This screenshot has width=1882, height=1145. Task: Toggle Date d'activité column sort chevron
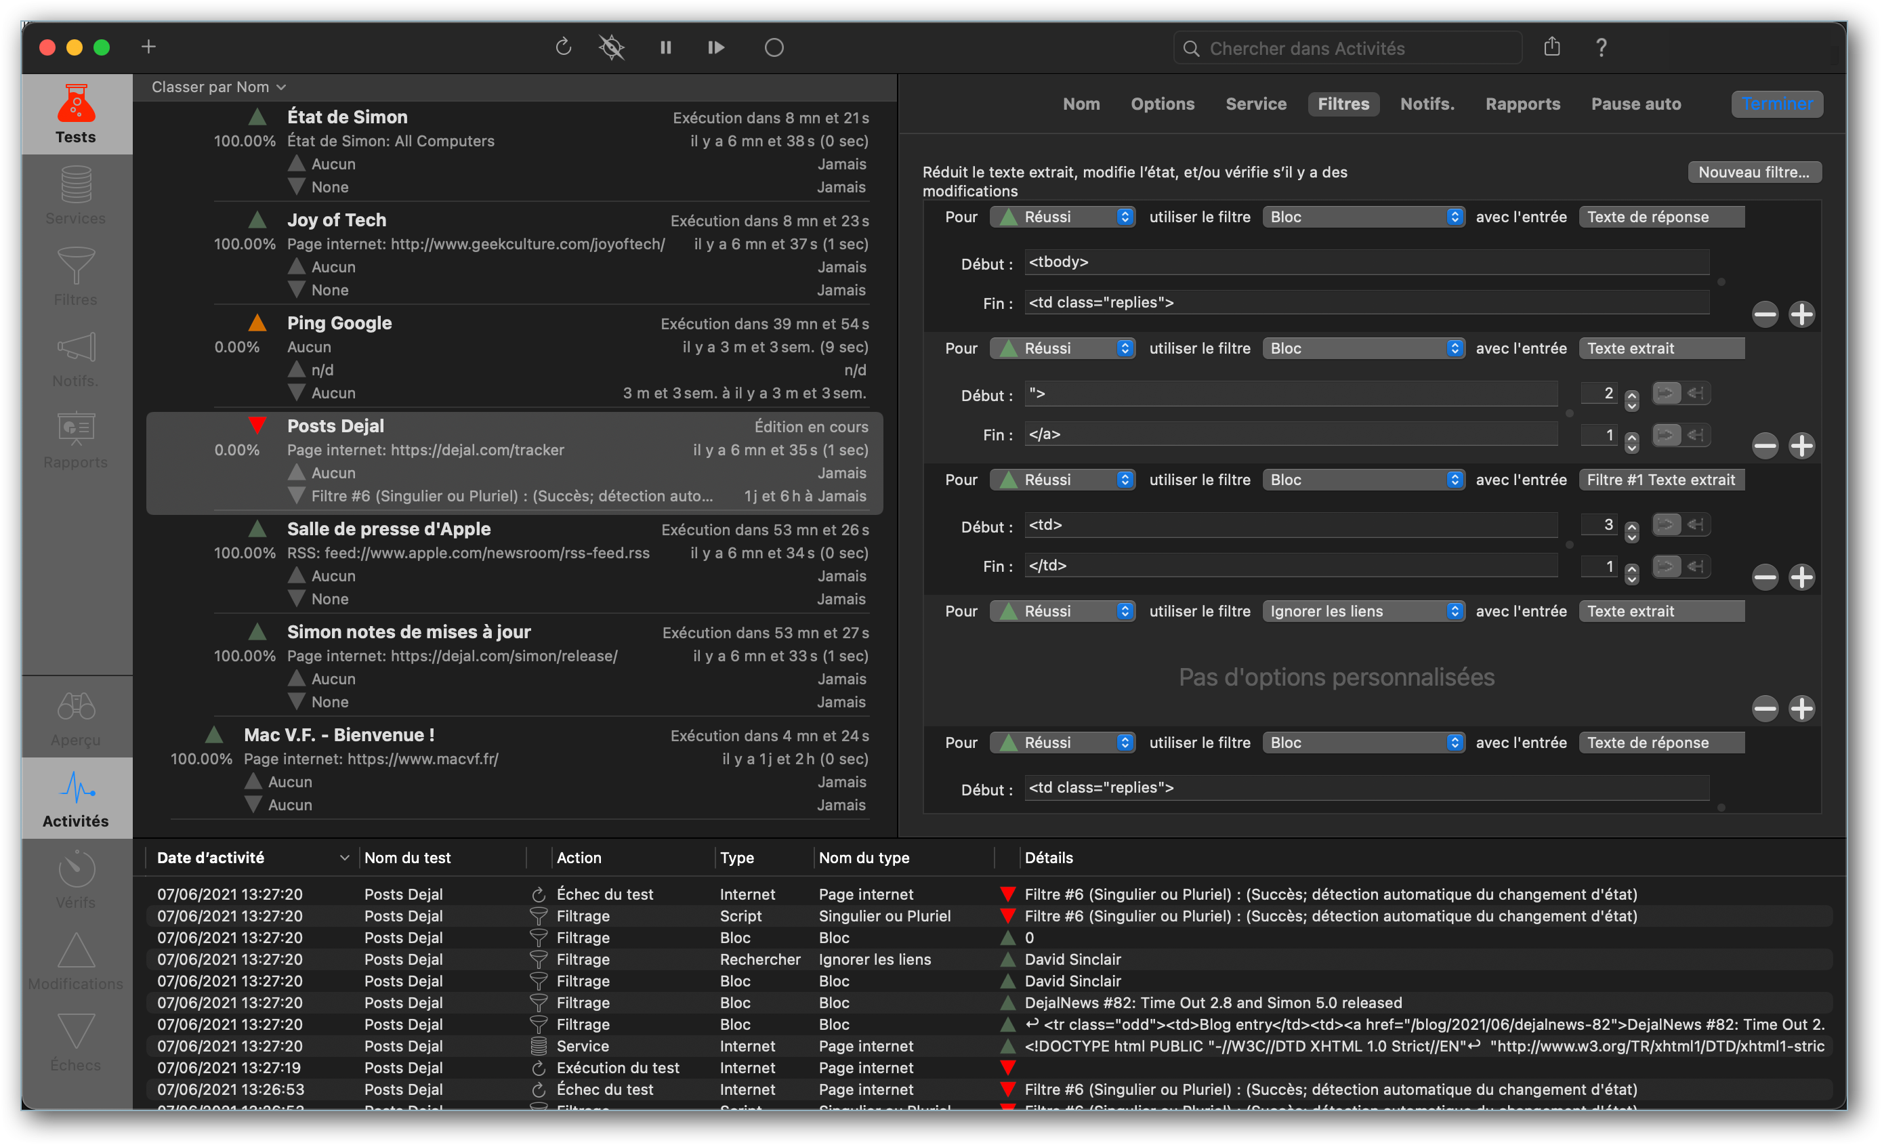(344, 858)
